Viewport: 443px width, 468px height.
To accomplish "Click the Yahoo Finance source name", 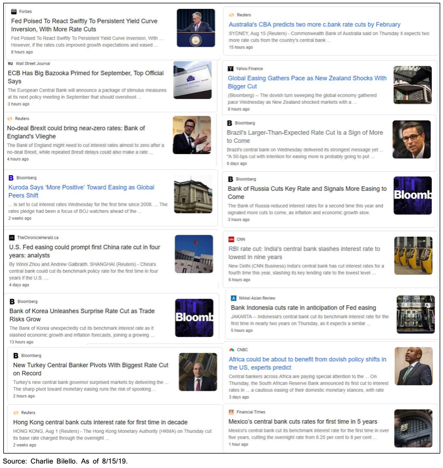I will pyautogui.click(x=250, y=69).
